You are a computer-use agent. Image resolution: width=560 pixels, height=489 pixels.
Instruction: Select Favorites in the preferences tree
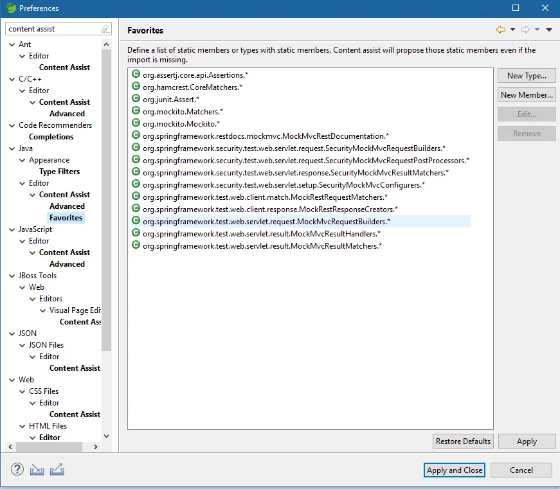pos(66,218)
